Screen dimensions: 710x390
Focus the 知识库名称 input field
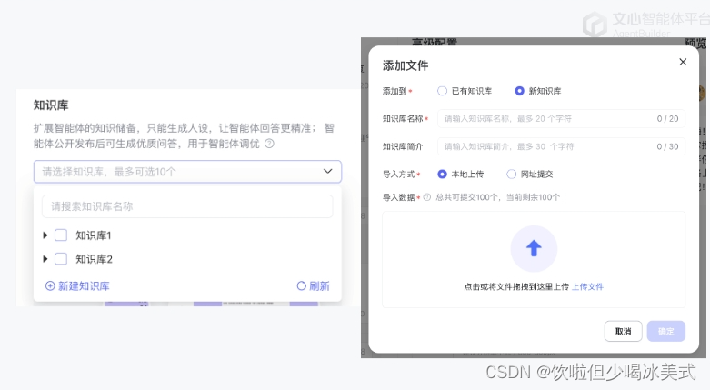561,119
